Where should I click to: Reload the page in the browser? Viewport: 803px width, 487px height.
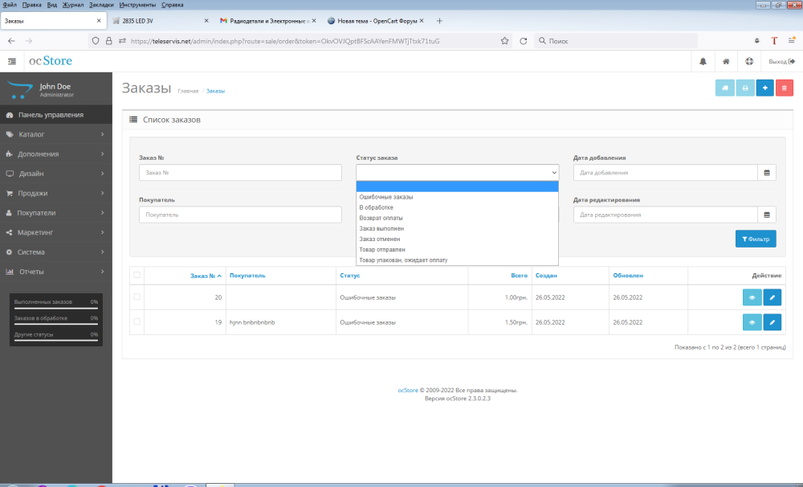point(523,41)
